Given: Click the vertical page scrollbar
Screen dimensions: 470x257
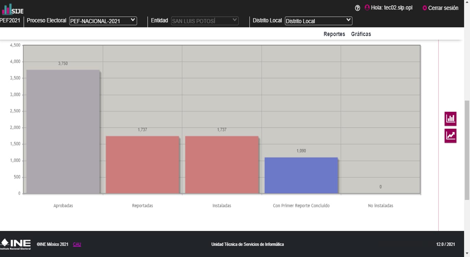Looking at the screenshot, I should click(x=467, y=150).
